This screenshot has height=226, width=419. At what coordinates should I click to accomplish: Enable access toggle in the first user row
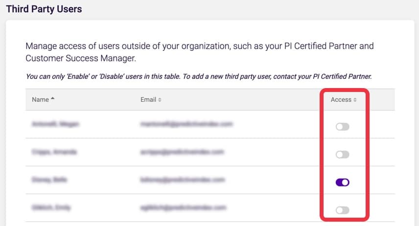343,127
